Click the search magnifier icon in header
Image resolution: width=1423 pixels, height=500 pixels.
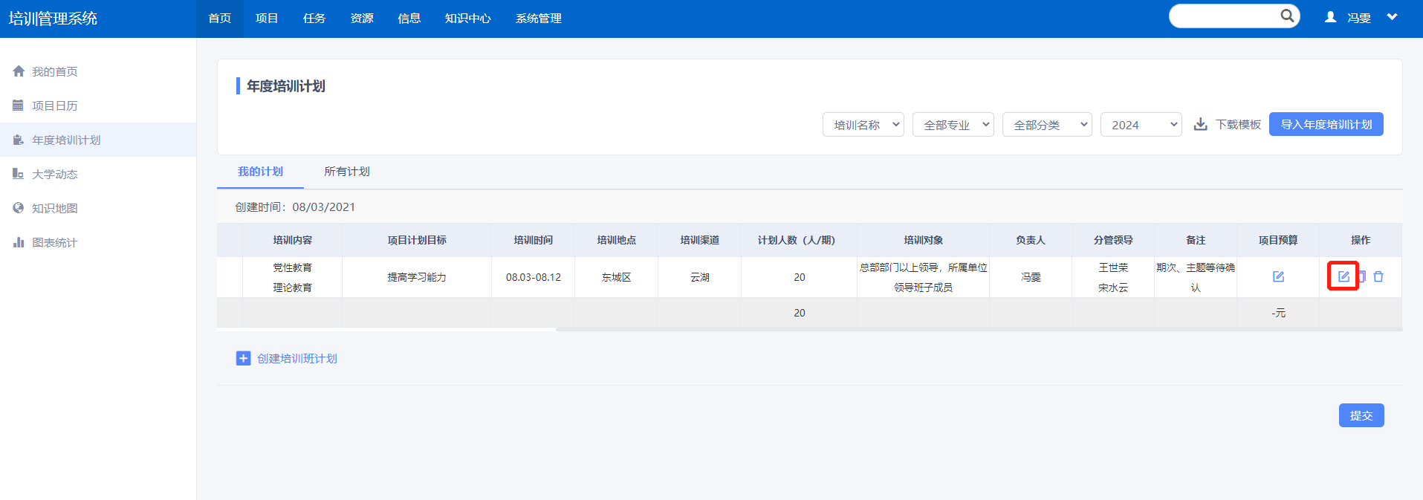tap(1287, 16)
